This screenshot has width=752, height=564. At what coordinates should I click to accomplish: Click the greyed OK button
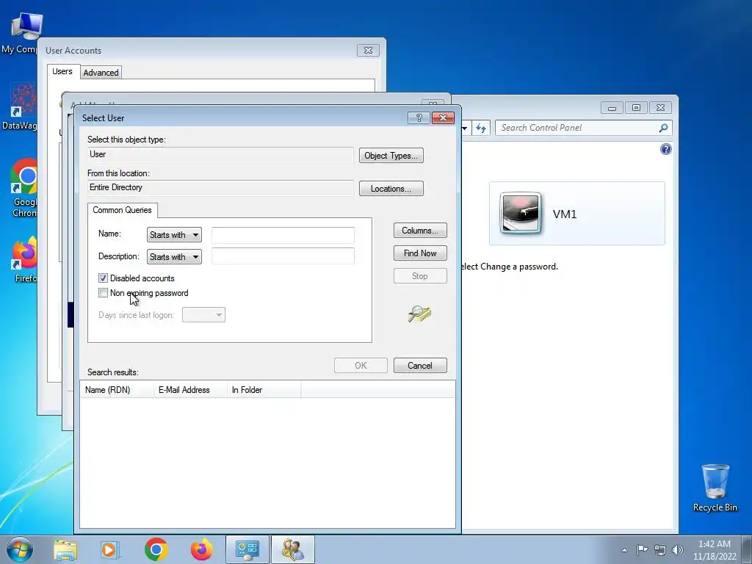tap(361, 366)
